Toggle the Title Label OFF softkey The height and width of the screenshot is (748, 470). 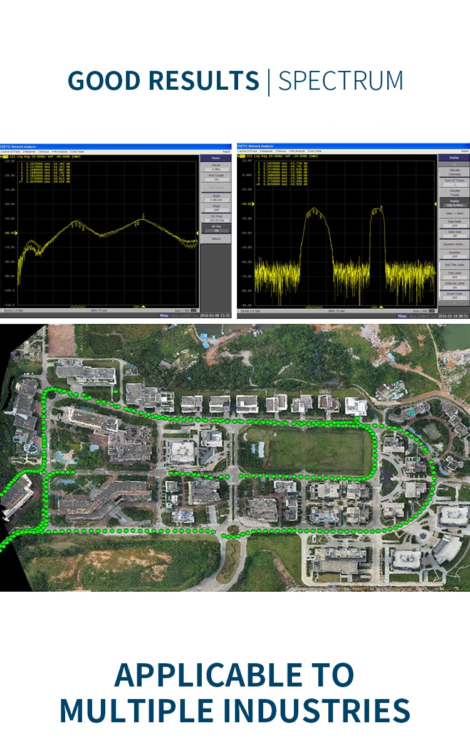[x=454, y=275]
